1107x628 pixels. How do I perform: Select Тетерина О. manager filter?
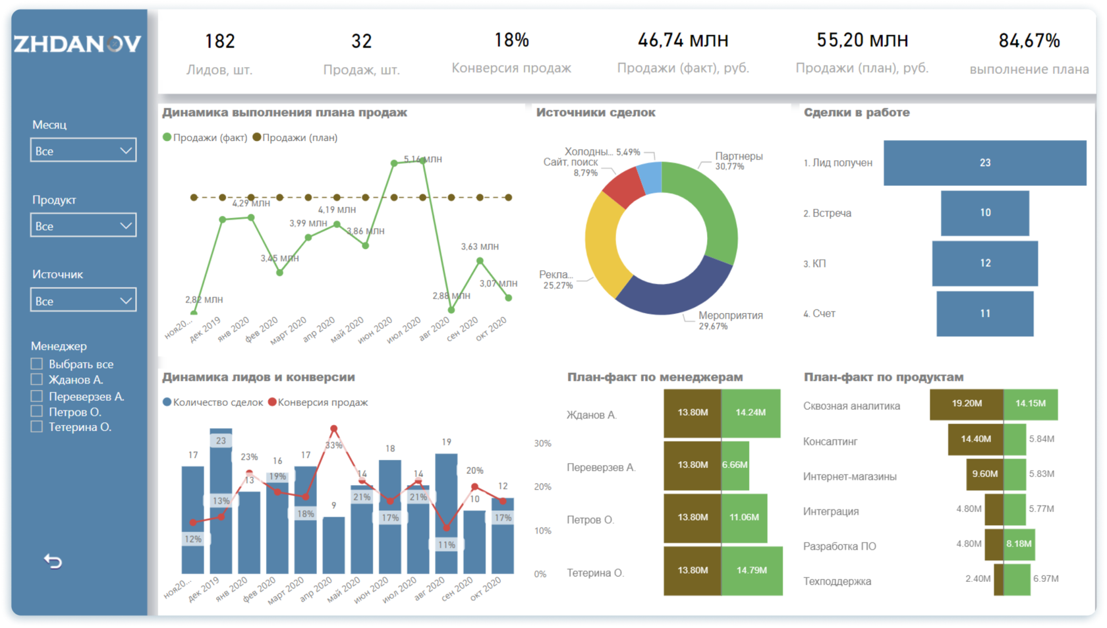click(37, 427)
